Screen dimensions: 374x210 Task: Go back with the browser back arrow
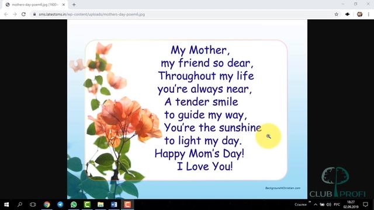[x=6, y=14]
